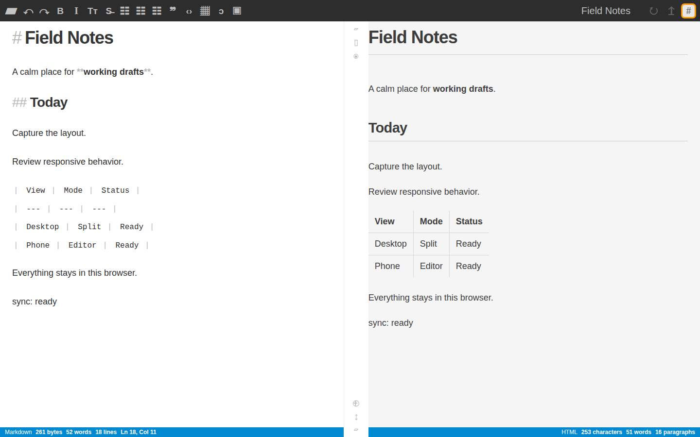Image resolution: width=700 pixels, height=437 pixels.
Task: Insert code with the angle-brackets icon
Action: coord(189,11)
